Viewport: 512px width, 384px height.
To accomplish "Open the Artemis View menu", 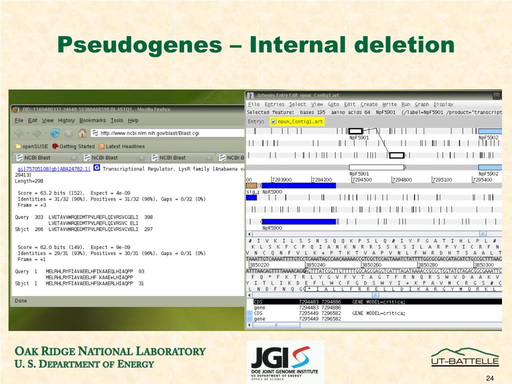I will click(316, 104).
